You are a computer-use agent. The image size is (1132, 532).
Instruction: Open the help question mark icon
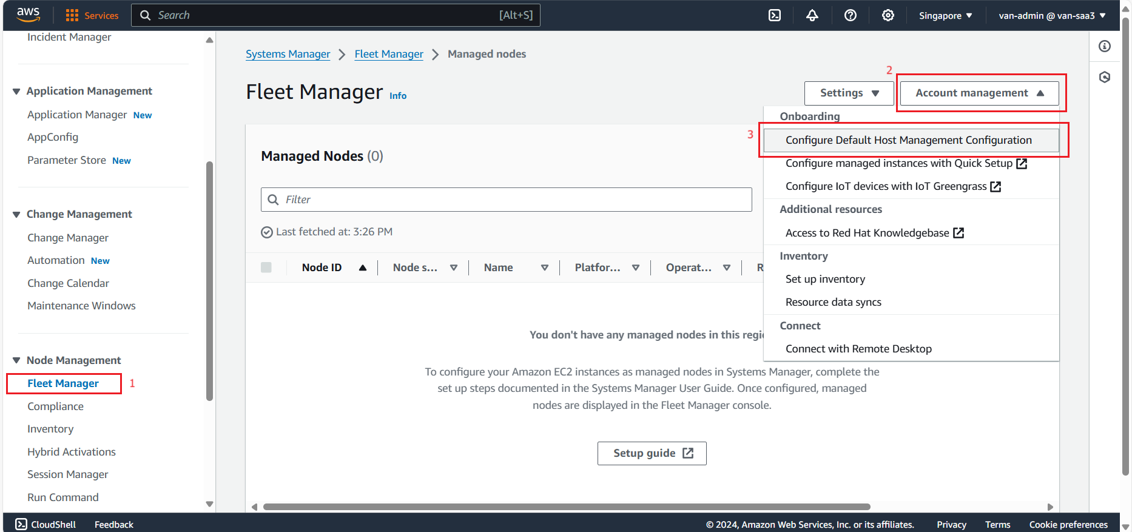coord(851,15)
